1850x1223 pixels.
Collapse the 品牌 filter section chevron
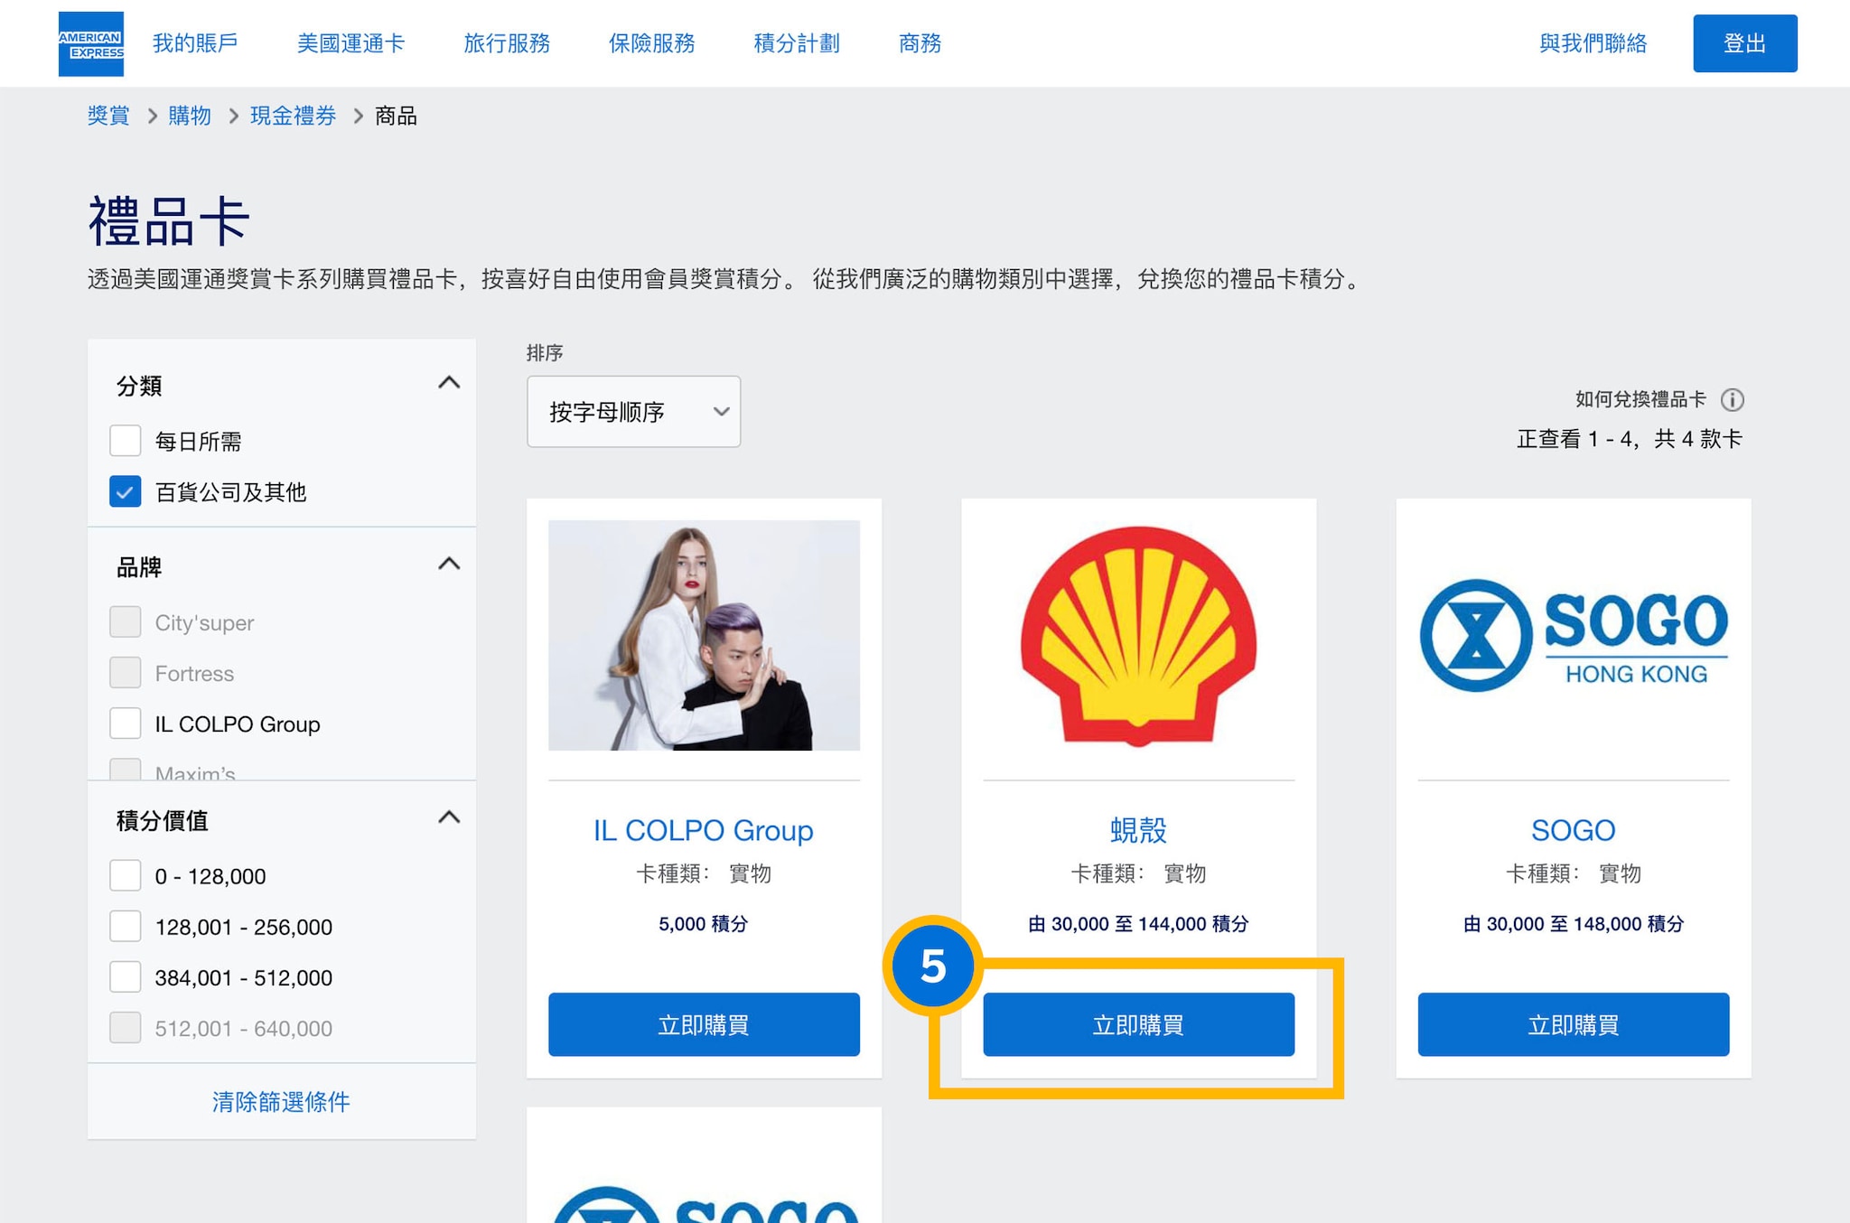(449, 565)
